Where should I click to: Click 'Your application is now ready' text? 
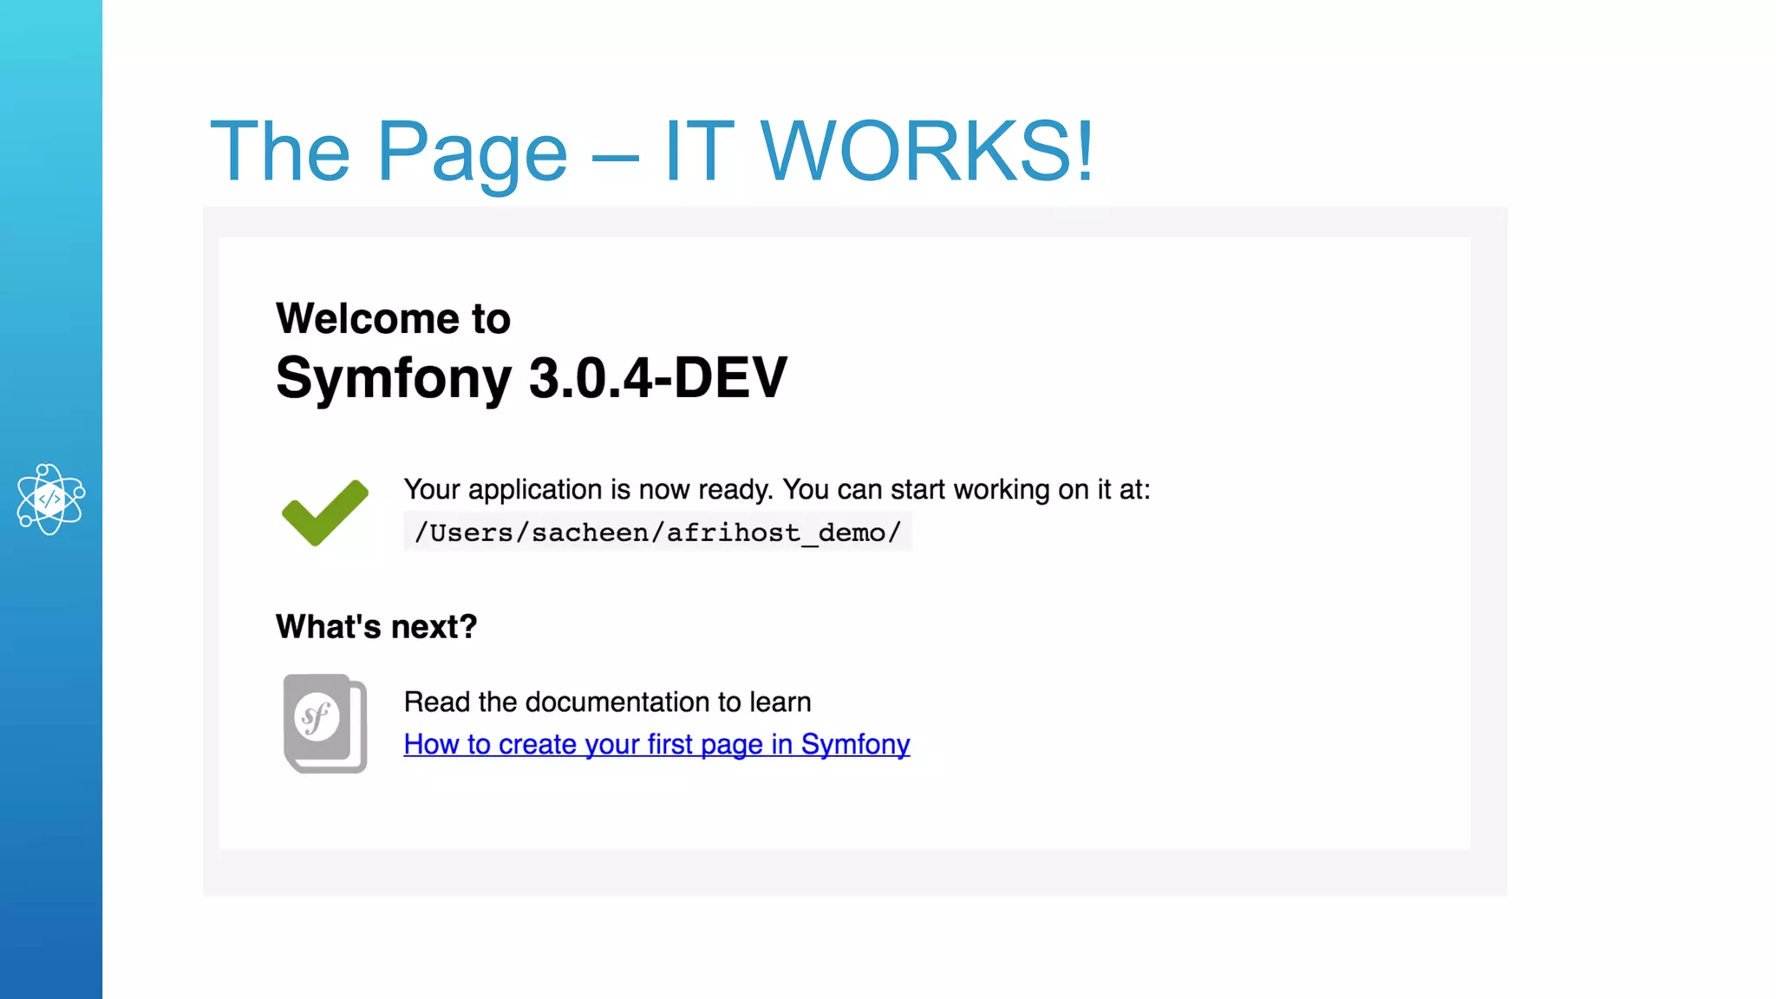[x=588, y=489]
